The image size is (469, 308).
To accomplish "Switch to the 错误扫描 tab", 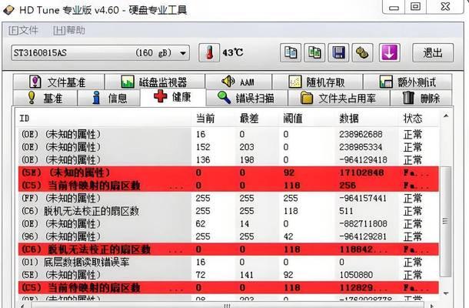I will click(247, 98).
